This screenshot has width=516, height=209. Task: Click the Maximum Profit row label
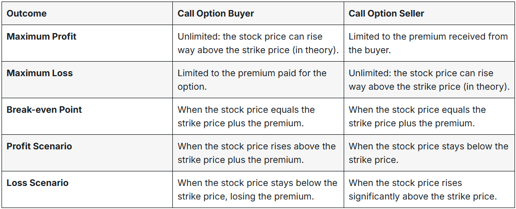click(42, 37)
